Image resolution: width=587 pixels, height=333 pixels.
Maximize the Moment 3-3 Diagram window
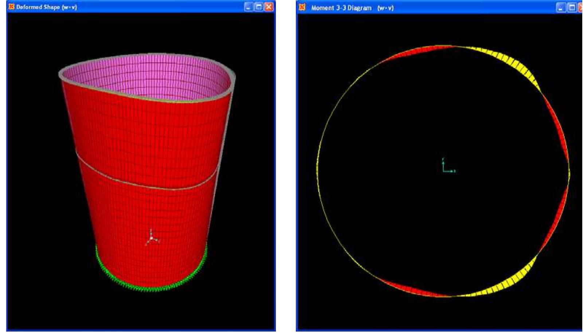[x=572, y=8]
